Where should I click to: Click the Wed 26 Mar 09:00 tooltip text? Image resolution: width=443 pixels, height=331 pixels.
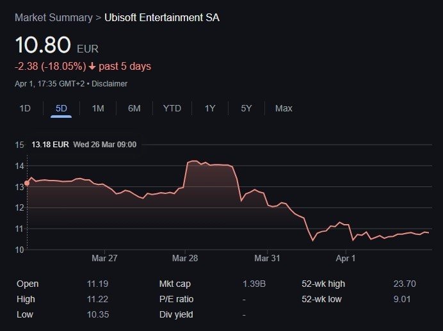tap(105, 145)
